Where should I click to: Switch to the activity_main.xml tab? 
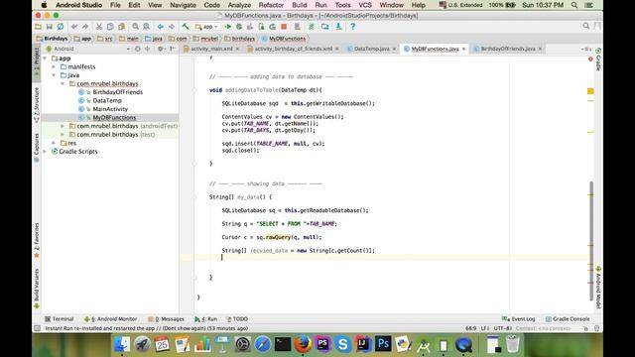[x=211, y=49]
